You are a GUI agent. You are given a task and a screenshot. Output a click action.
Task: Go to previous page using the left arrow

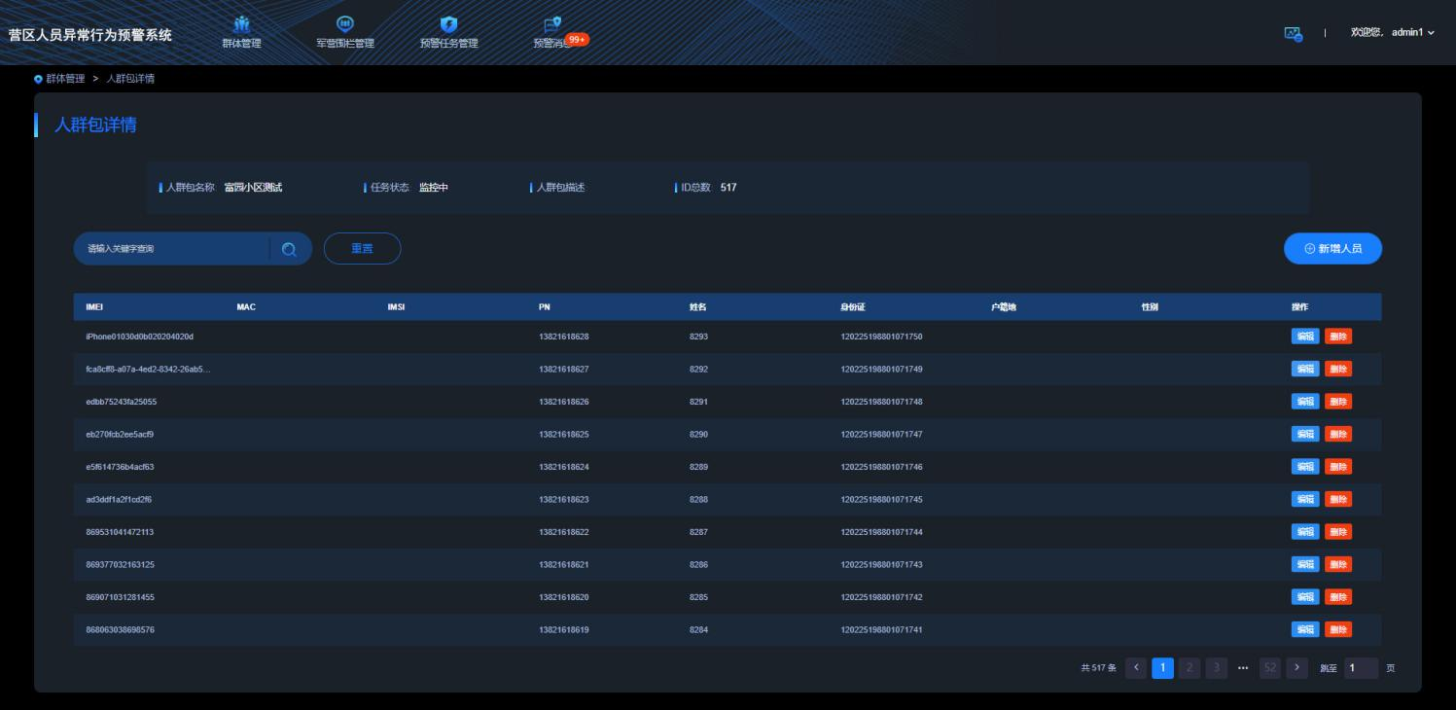(x=1136, y=668)
